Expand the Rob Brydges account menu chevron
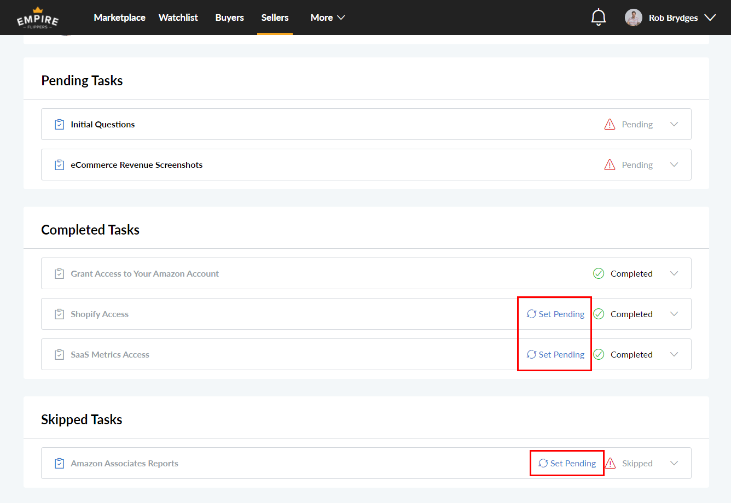This screenshot has height=503, width=731. (x=710, y=17)
